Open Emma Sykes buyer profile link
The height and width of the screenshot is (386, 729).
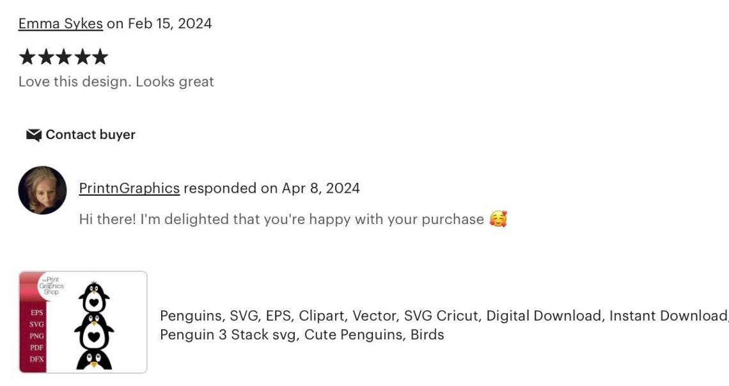(61, 24)
